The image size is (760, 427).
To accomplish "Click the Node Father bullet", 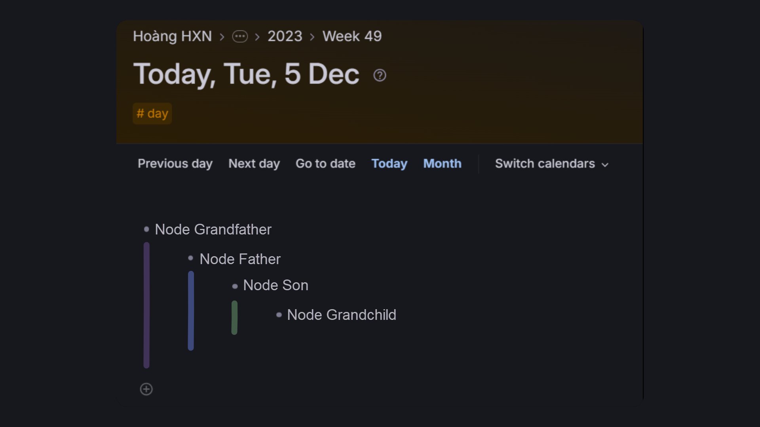I will 190,258.
